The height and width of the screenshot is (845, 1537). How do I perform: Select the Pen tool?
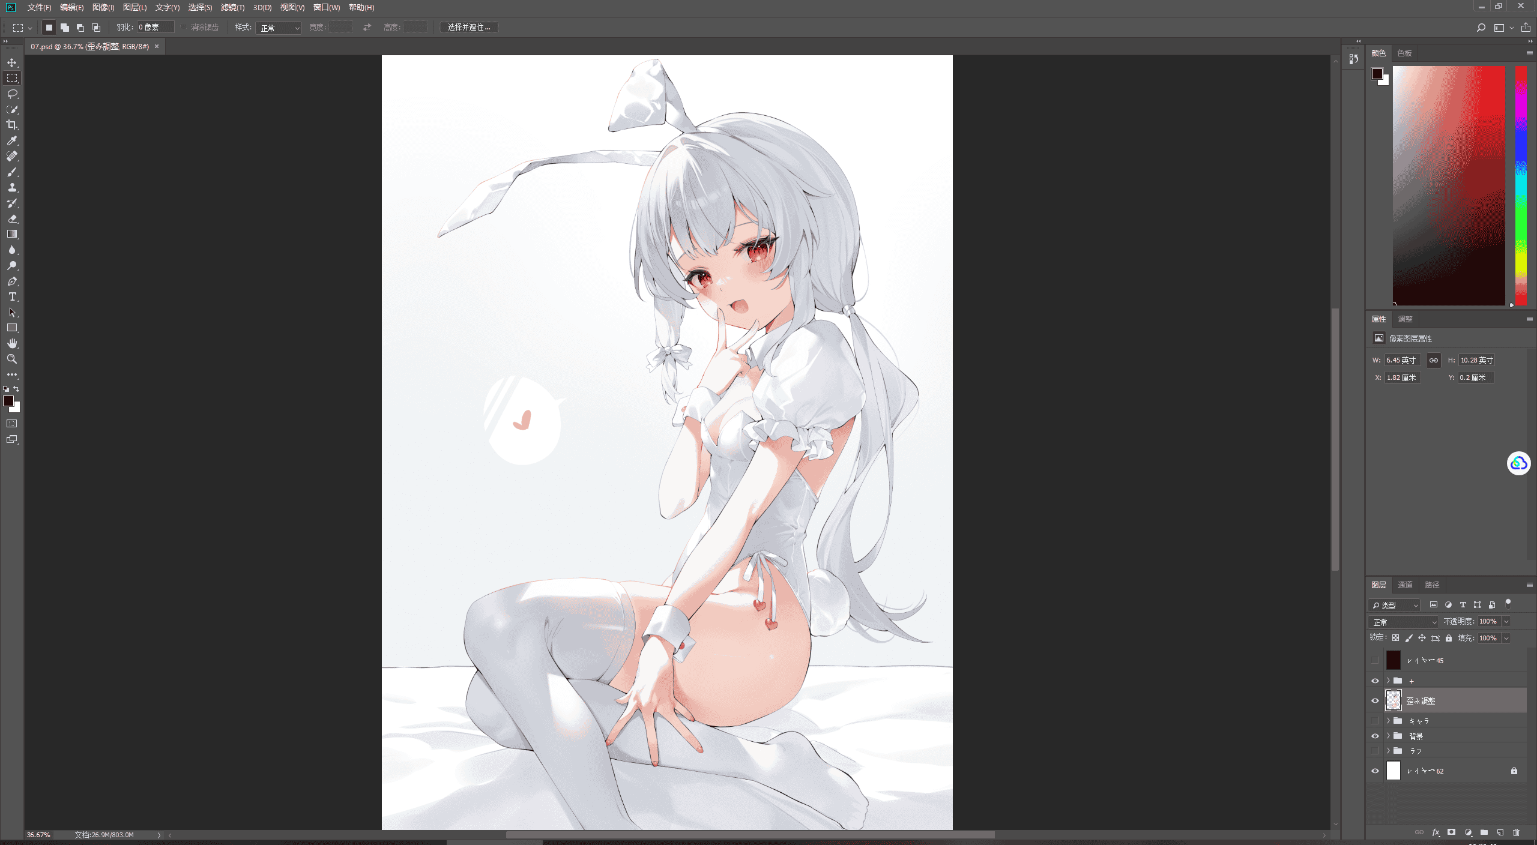(12, 281)
